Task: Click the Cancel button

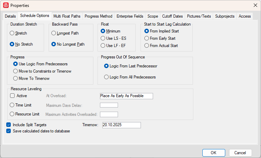Action: tap(240, 152)
